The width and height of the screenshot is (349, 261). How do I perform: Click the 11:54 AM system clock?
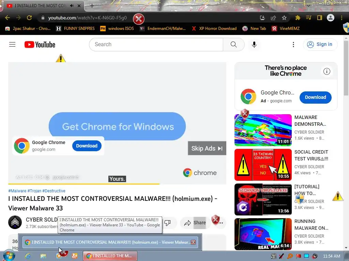(331, 256)
